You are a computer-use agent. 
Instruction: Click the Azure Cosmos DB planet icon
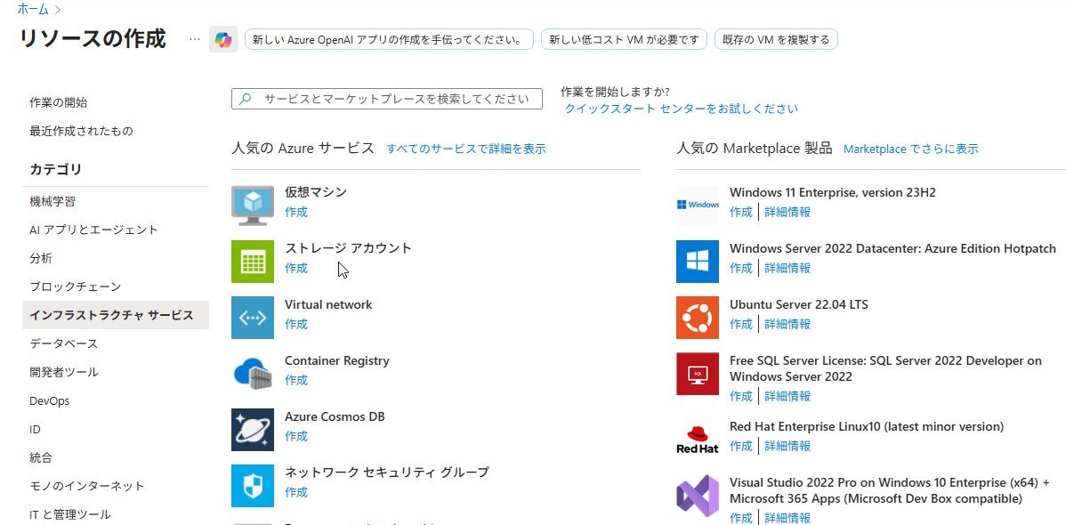[253, 430]
